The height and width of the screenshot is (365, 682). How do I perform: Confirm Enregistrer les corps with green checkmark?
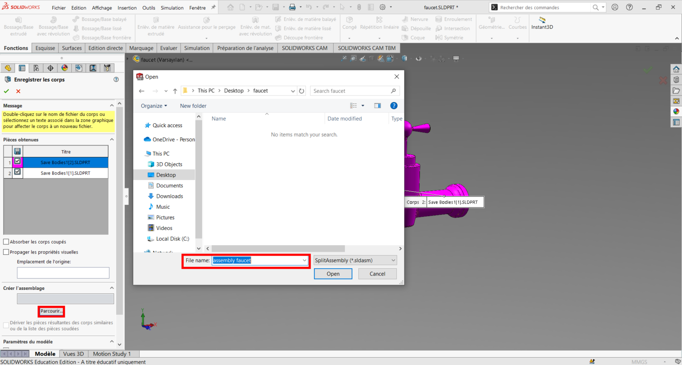7,91
